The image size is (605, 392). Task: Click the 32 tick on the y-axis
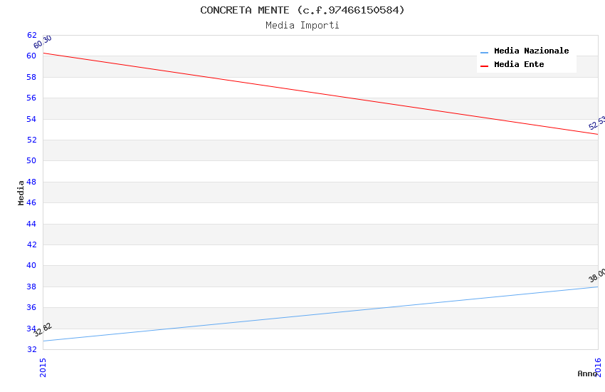pyautogui.click(x=31, y=349)
